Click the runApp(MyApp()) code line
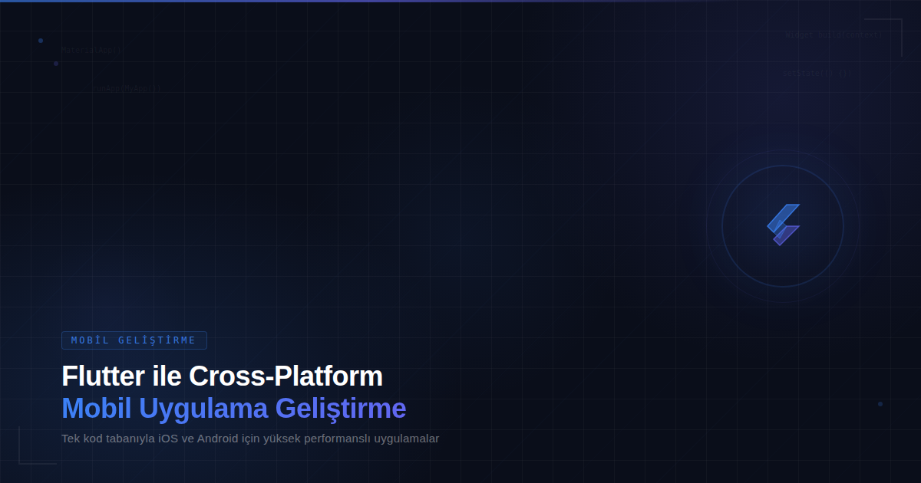Image resolution: width=921 pixels, height=483 pixels. [127, 87]
